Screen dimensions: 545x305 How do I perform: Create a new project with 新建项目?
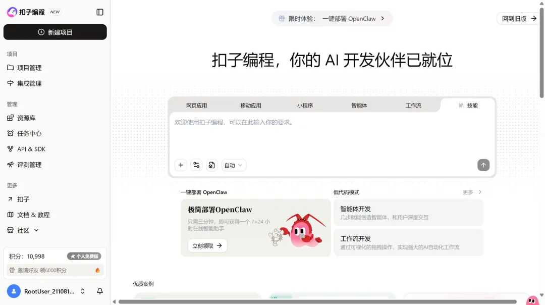click(x=56, y=32)
